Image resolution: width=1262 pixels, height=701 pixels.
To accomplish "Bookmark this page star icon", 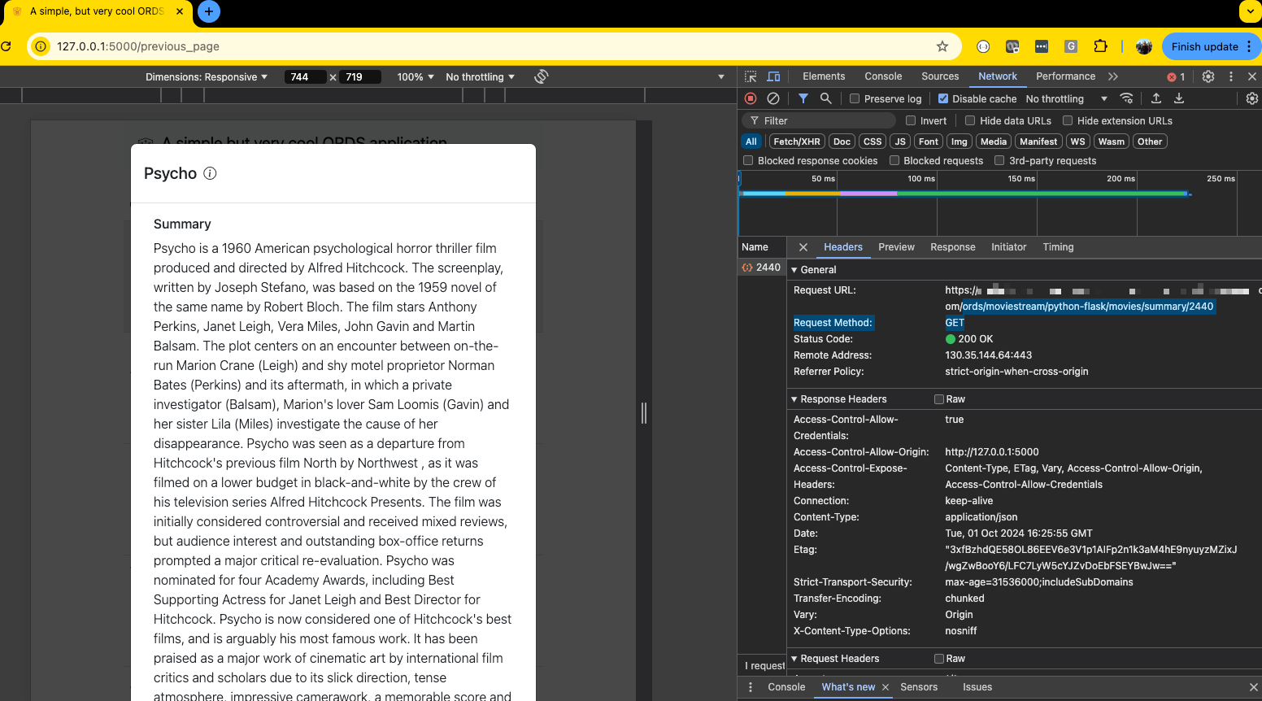I will click(x=942, y=46).
